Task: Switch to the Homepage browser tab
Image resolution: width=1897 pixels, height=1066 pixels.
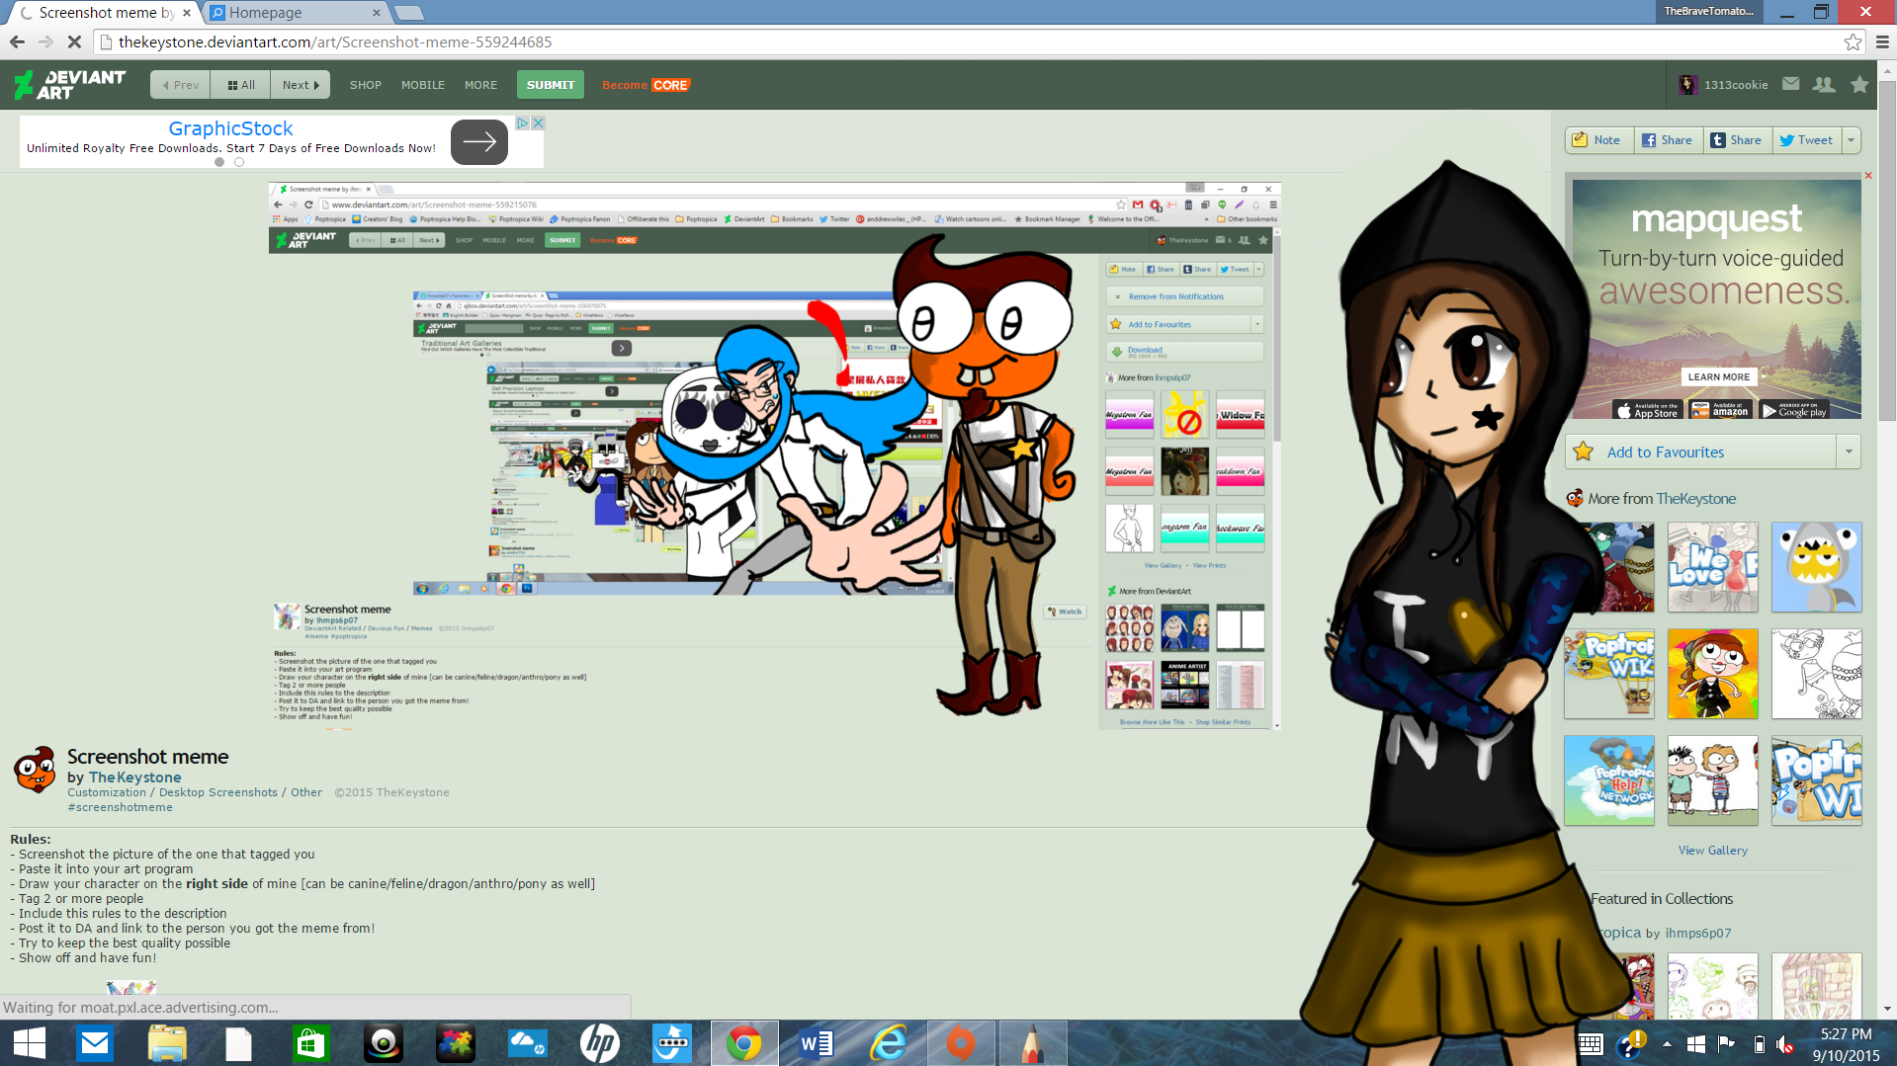Action: [x=295, y=13]
